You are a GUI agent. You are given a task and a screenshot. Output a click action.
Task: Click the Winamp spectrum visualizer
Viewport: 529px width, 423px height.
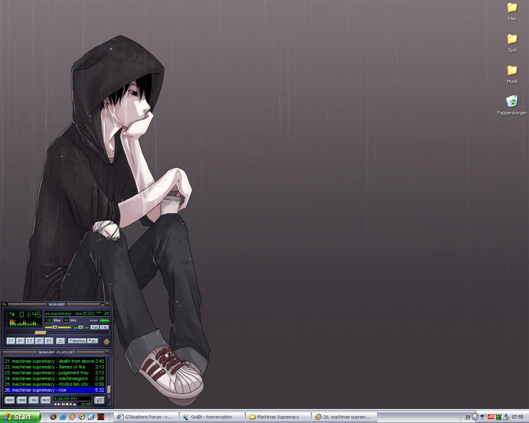(26, 323)
